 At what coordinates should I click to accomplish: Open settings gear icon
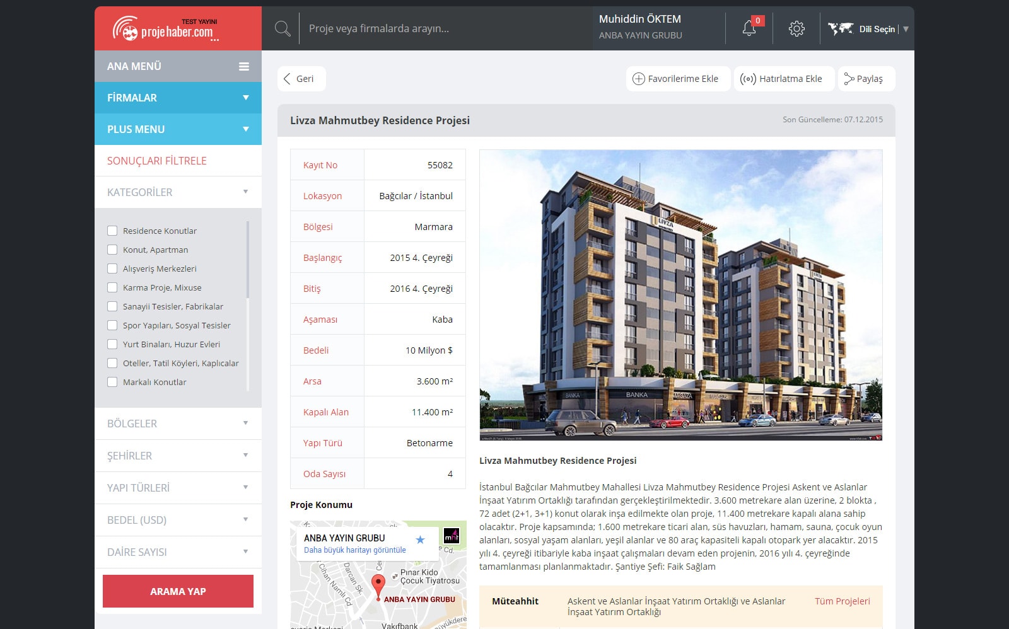[x=796, y=28]
